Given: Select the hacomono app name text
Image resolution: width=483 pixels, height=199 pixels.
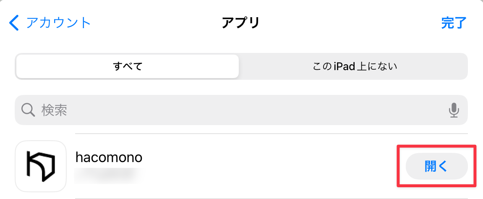Looking at the screenshot, I should [x=109, y=157].
